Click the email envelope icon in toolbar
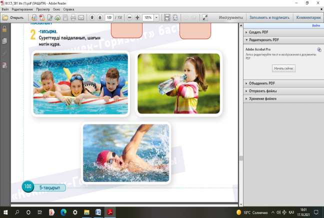 81,17
